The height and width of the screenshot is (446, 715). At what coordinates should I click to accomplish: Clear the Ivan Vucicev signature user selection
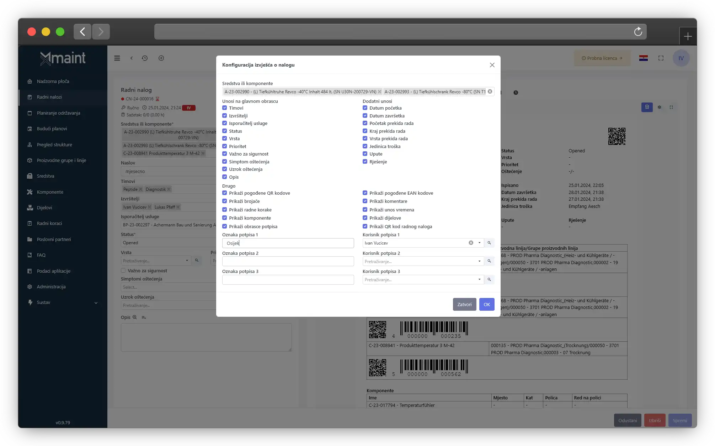pyautogui.click(x=471, y=243)
